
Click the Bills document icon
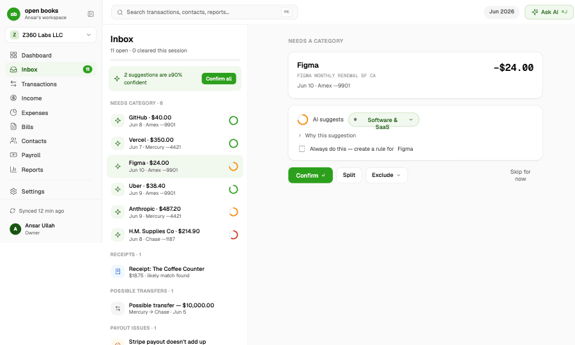coord(13,126)
